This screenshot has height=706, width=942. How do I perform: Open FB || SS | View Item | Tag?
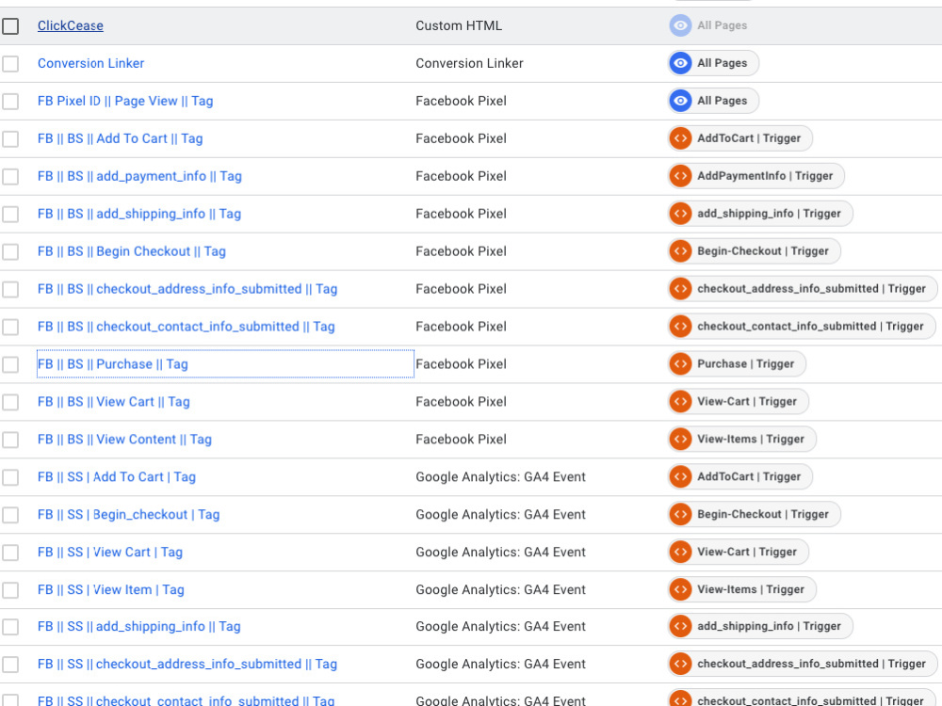[x=110, y=589]
